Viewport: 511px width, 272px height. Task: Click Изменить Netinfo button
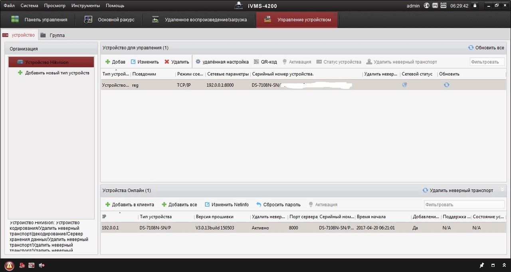(x=227, y=205)
